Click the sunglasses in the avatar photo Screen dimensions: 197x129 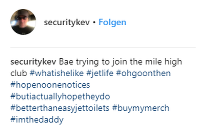point(22,19)
